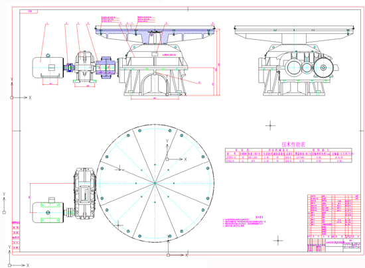Select the red vertical height dimension line right of the base
The height and width of the screenshot is (268, 365).
(x=218, y=62)
